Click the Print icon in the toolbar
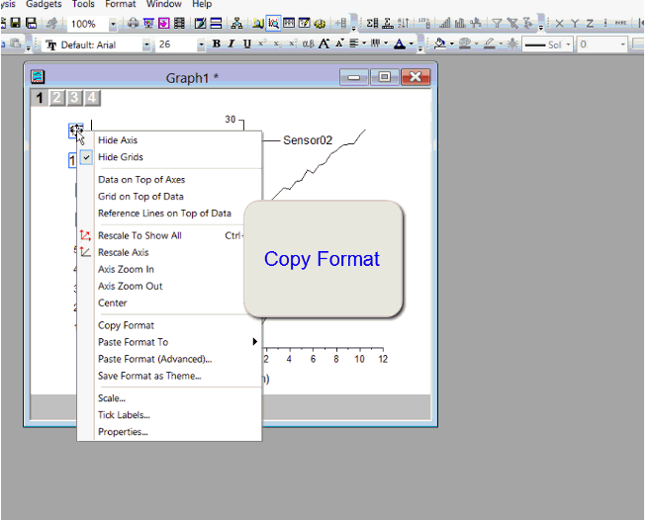The width and height of the screenshot is (652, 520). point(133,23)
